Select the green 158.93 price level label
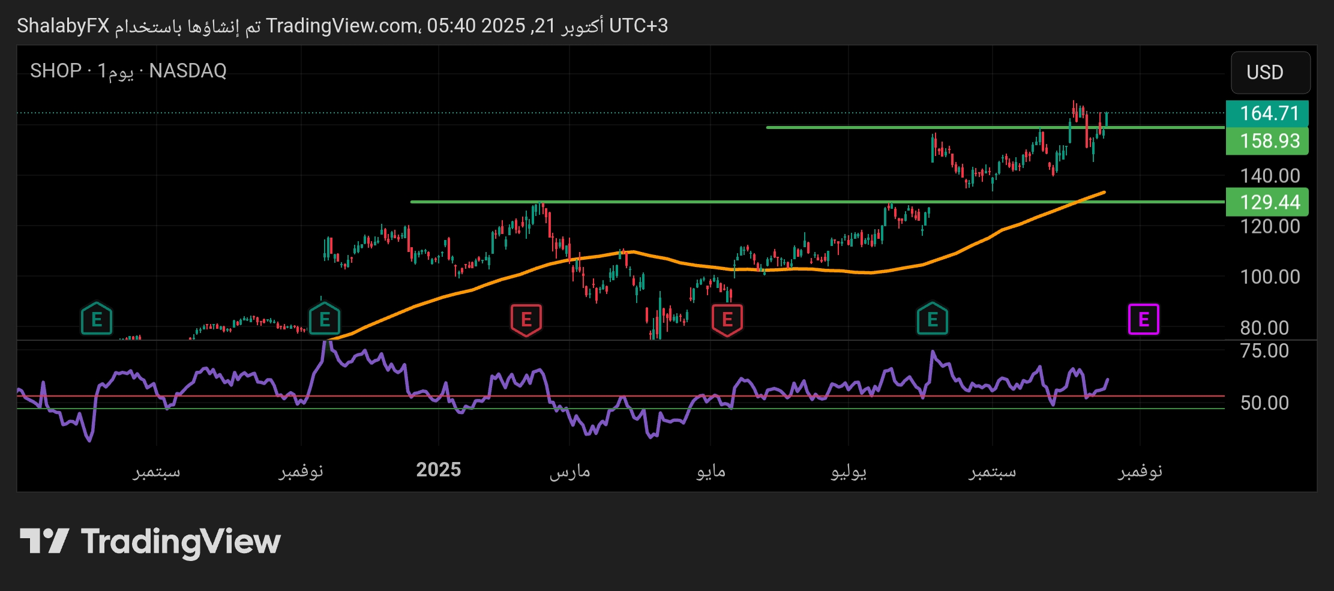The height and width of the screenshot is (591, 1334). [1269, 141]
